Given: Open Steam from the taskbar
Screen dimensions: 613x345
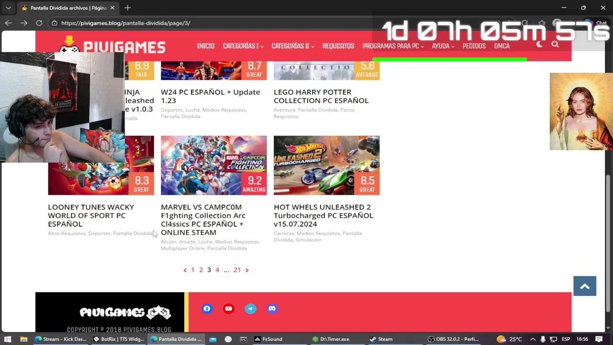Looking at the screenshot, I should tap(381, 339).
